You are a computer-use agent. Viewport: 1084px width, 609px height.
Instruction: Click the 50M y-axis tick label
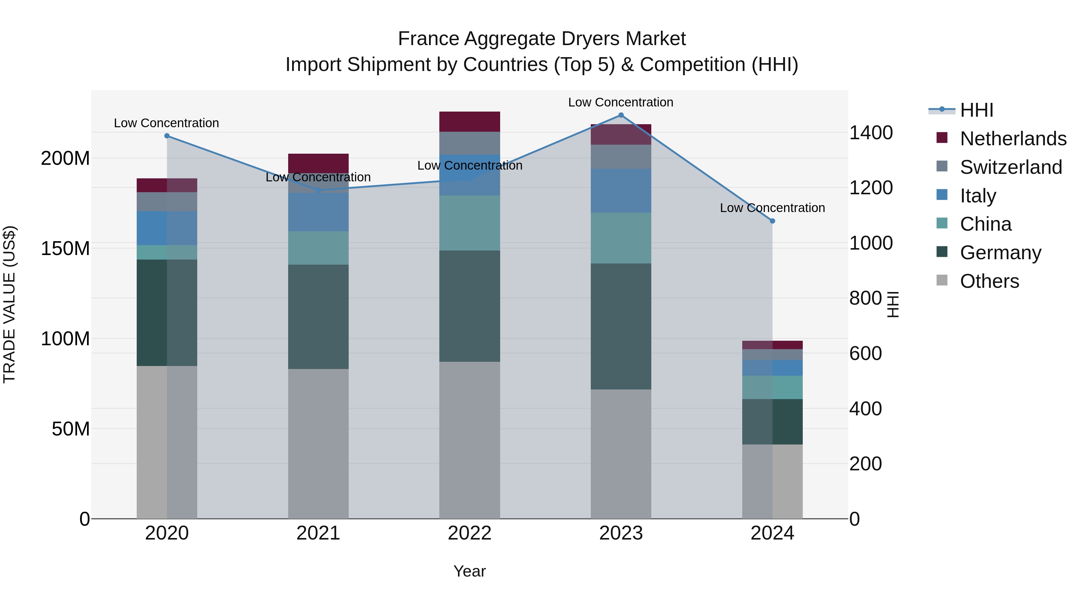(71, 429)
